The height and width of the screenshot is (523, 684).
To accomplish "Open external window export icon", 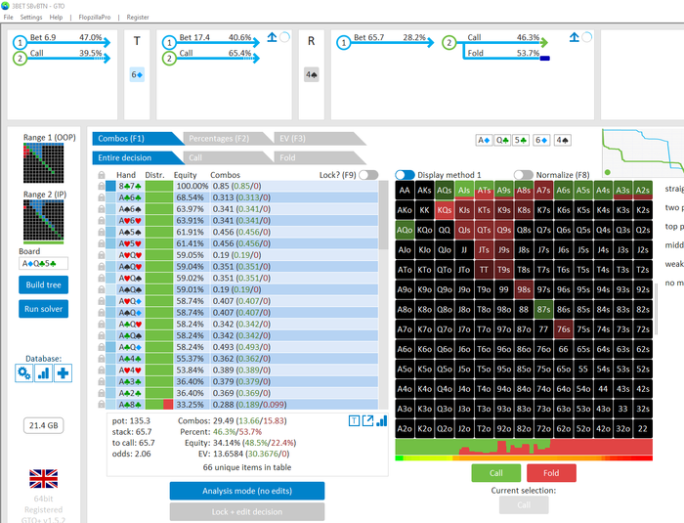I will (367, 421).
